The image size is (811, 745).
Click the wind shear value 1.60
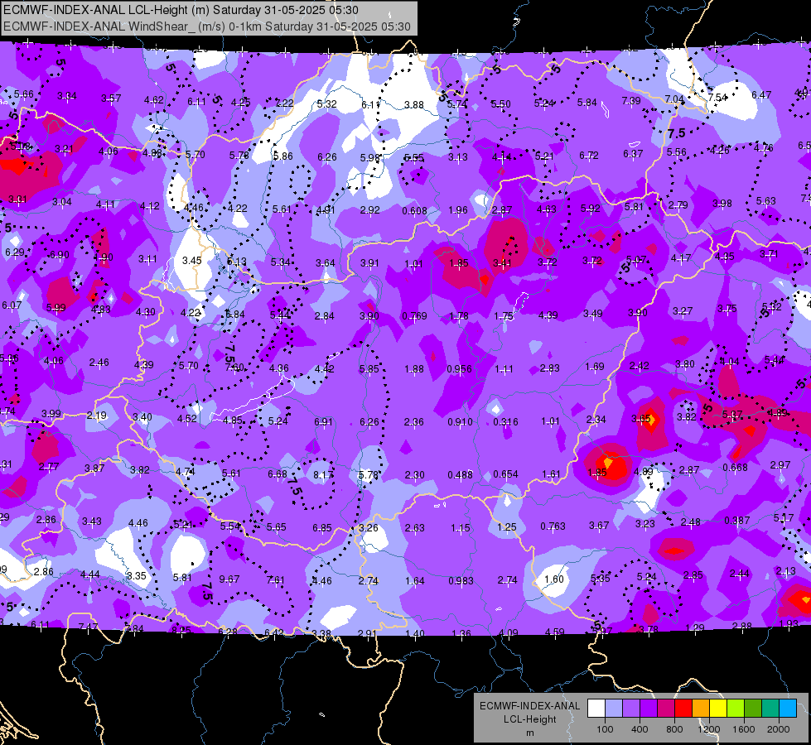[554, 579]
